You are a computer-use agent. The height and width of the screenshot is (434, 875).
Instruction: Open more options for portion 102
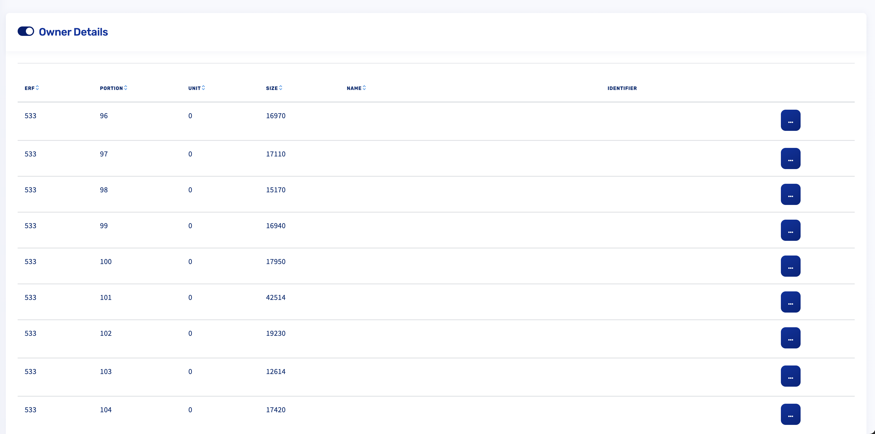pos(790,338)
